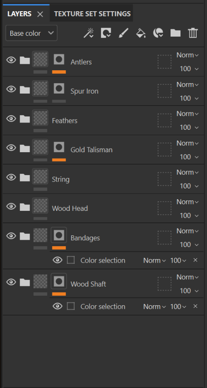Adjust Wood Shaft Color selection opacity 100

pyautogui.click(x=178, y=307)
